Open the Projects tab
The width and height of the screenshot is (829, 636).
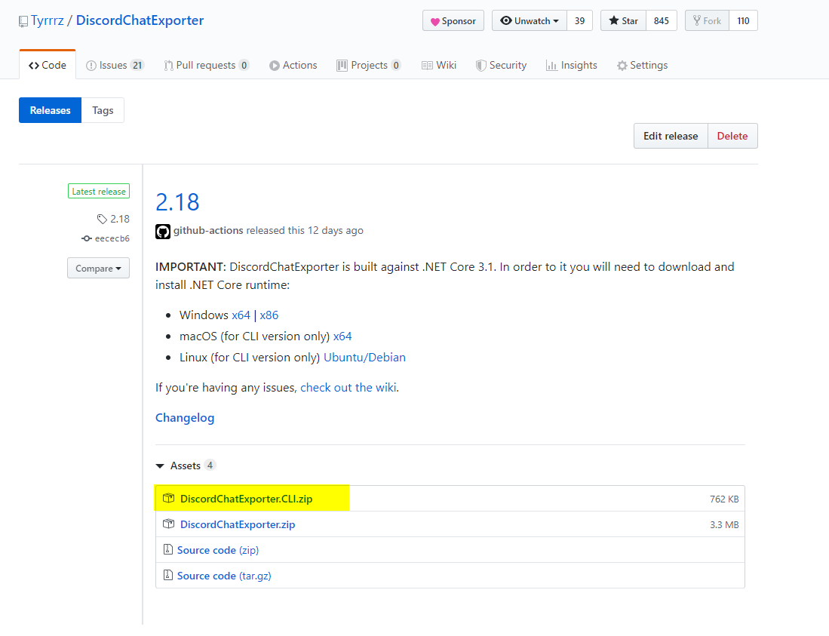(x=369, y=65)
